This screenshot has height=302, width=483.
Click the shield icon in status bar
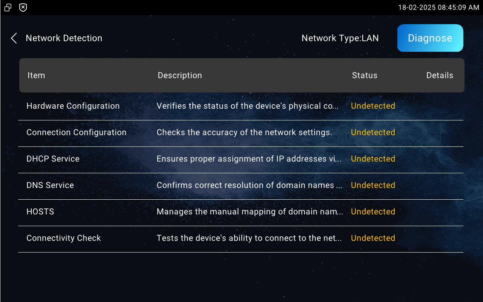point(23,7)
